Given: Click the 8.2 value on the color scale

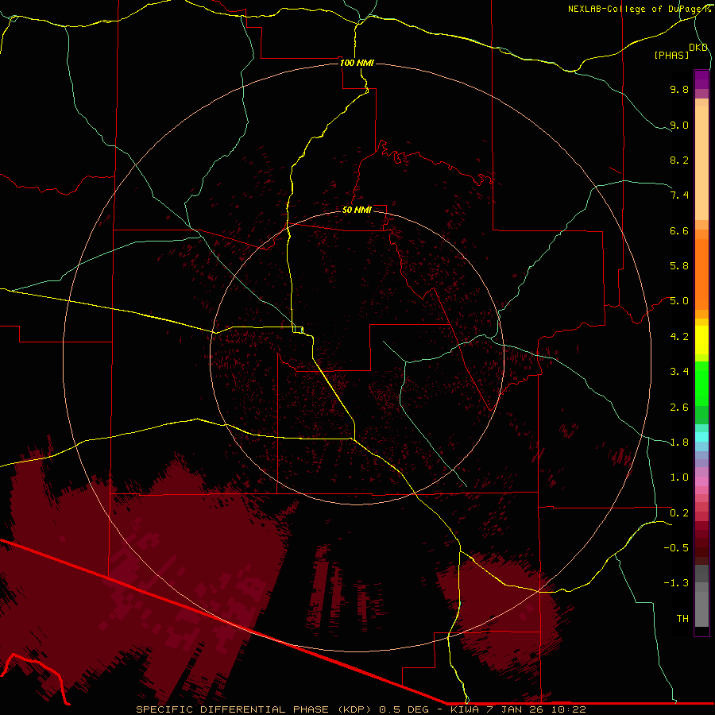Looking at the screenshot, I should (679, 160).
